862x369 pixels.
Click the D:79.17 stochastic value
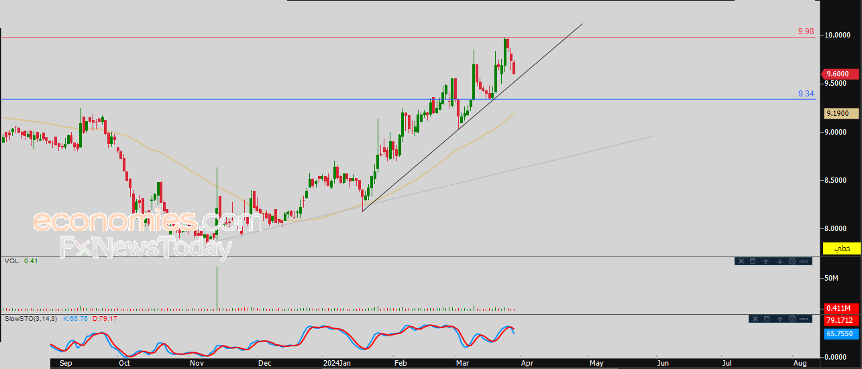pos(105,318)
